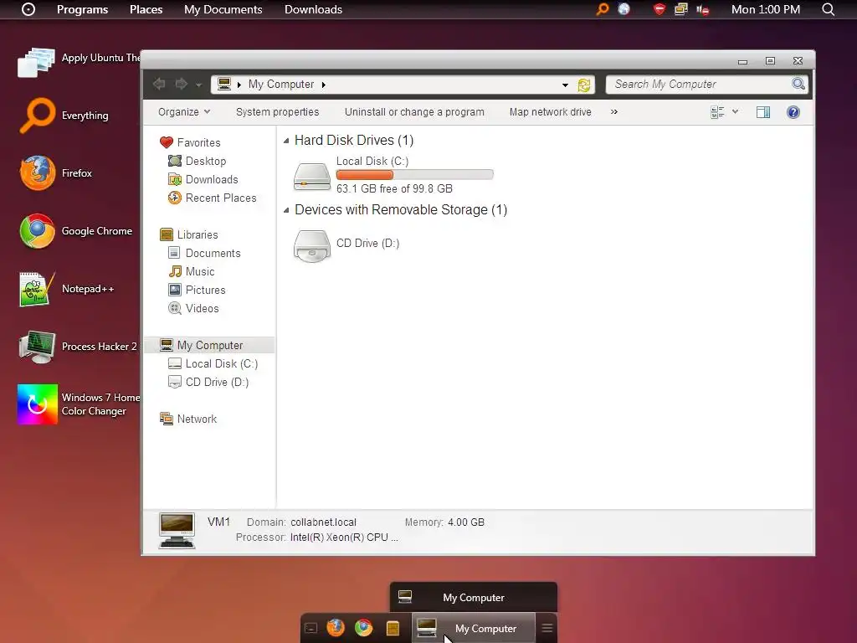This screenshot has width=857, height=643.
Task: Click the Local Disk C: usage bar
Action: click(x=415, y=174)
